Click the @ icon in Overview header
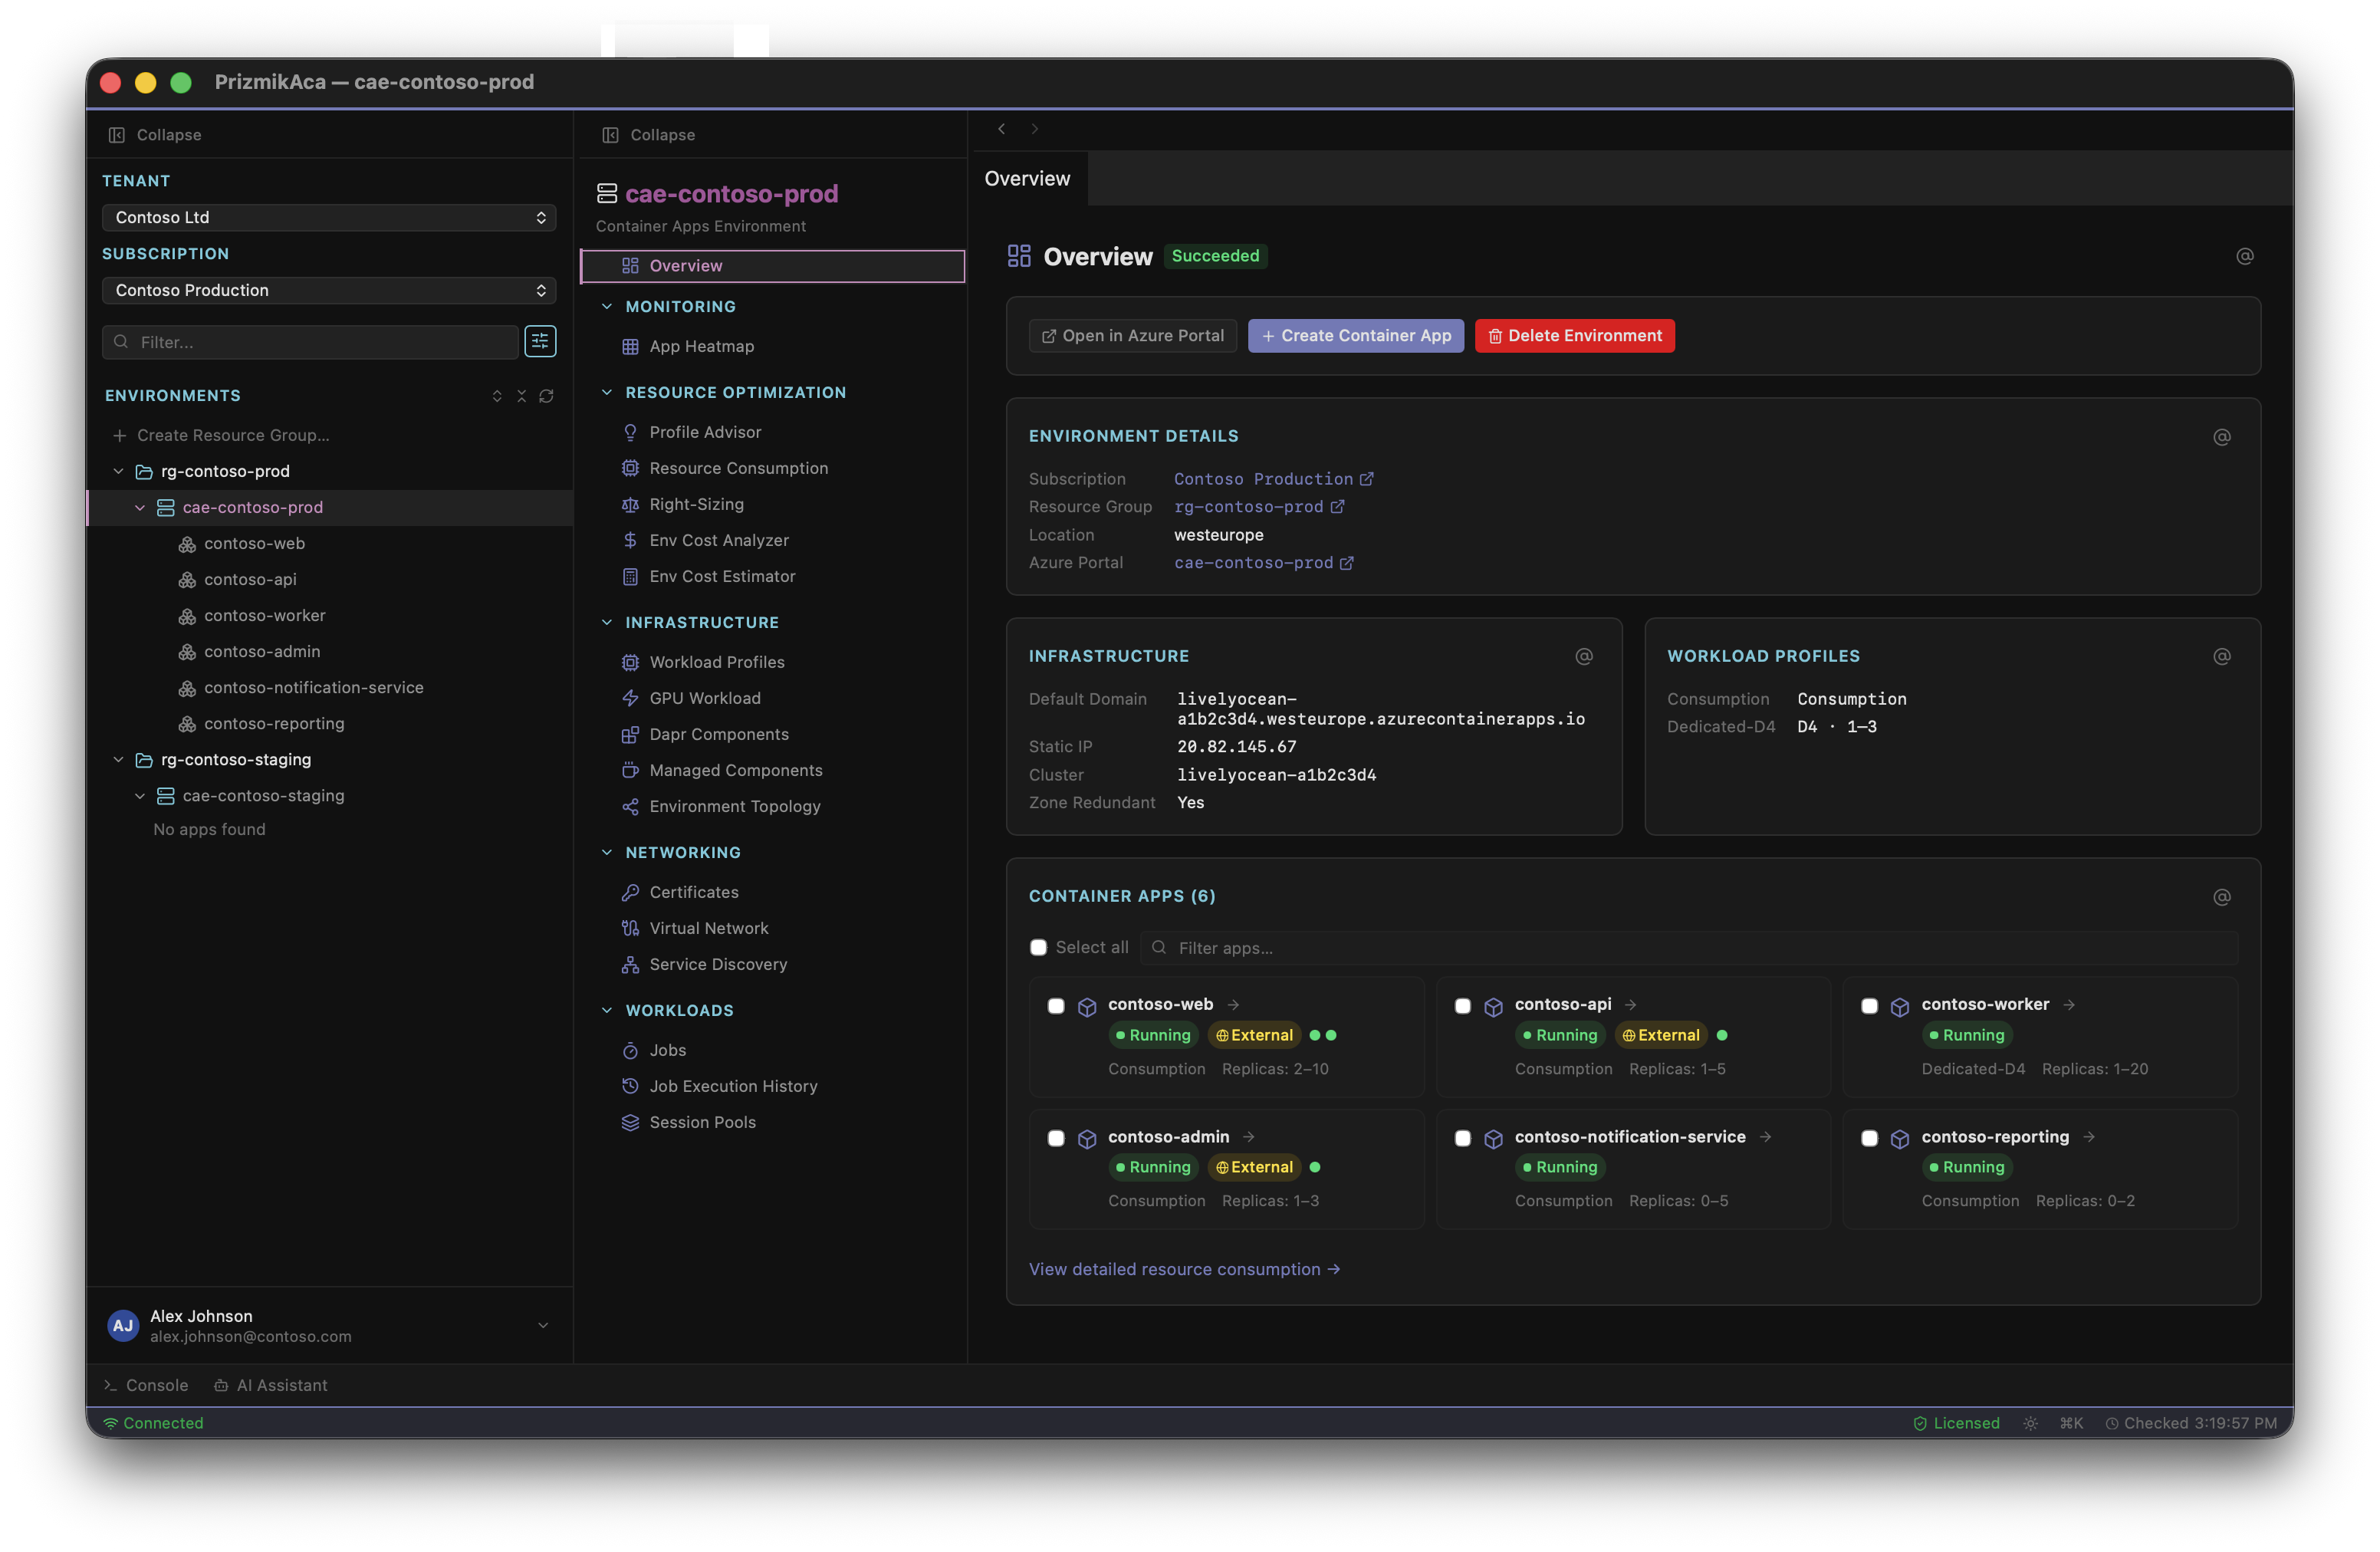The width and height of the screenshot is (2380, 1552). pyautogui.click(x=2244, y=257)
